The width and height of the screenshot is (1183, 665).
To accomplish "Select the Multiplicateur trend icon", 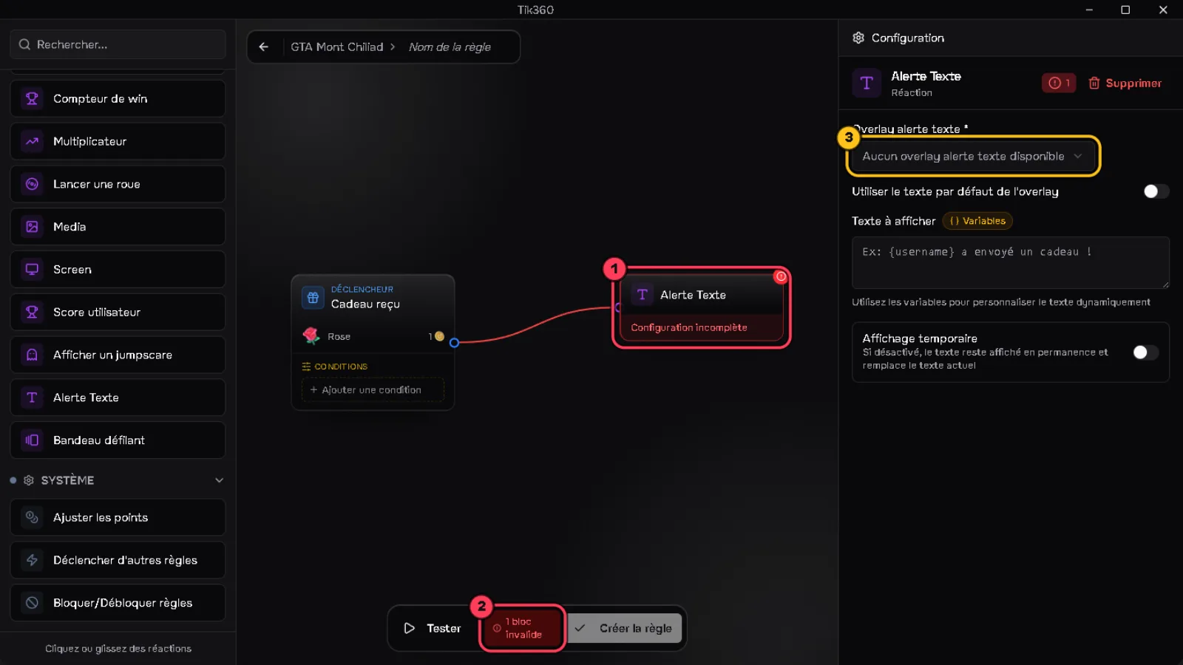I will [32, 141].
